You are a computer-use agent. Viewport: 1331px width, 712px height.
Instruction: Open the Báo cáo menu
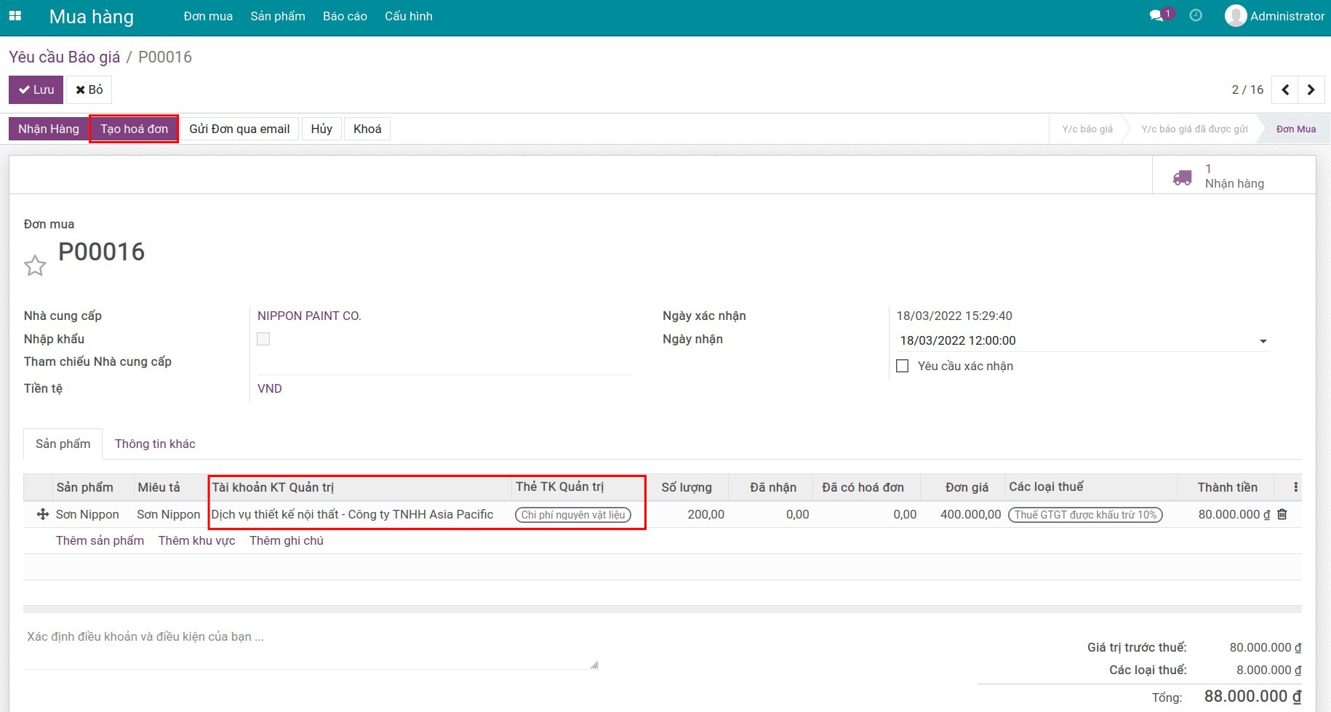coord(345,16)
